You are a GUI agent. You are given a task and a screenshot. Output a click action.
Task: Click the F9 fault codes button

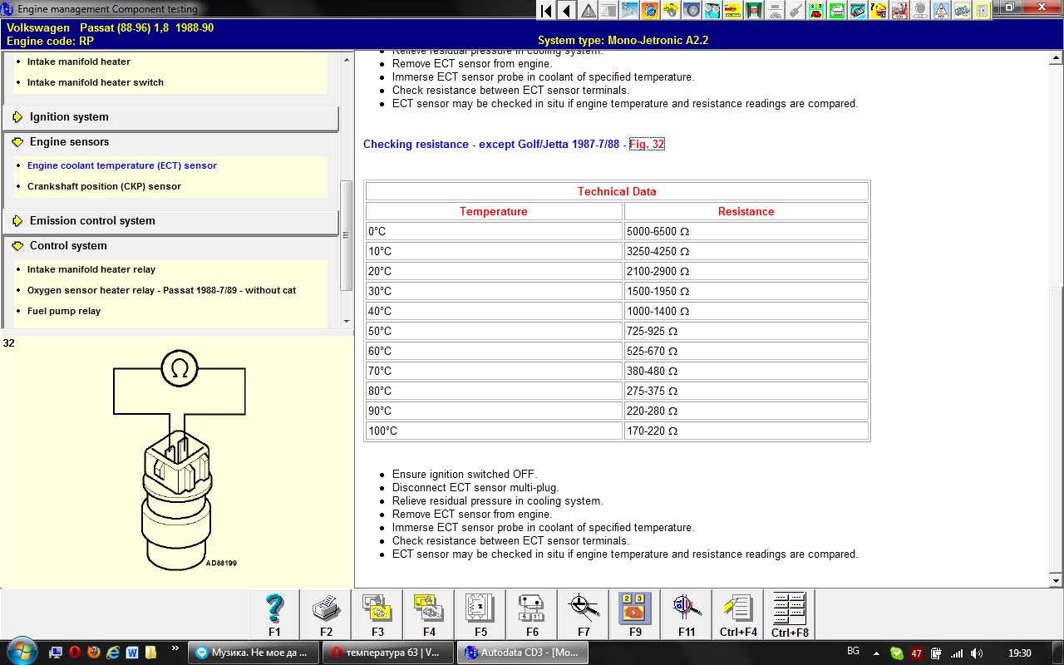(635, 615)
